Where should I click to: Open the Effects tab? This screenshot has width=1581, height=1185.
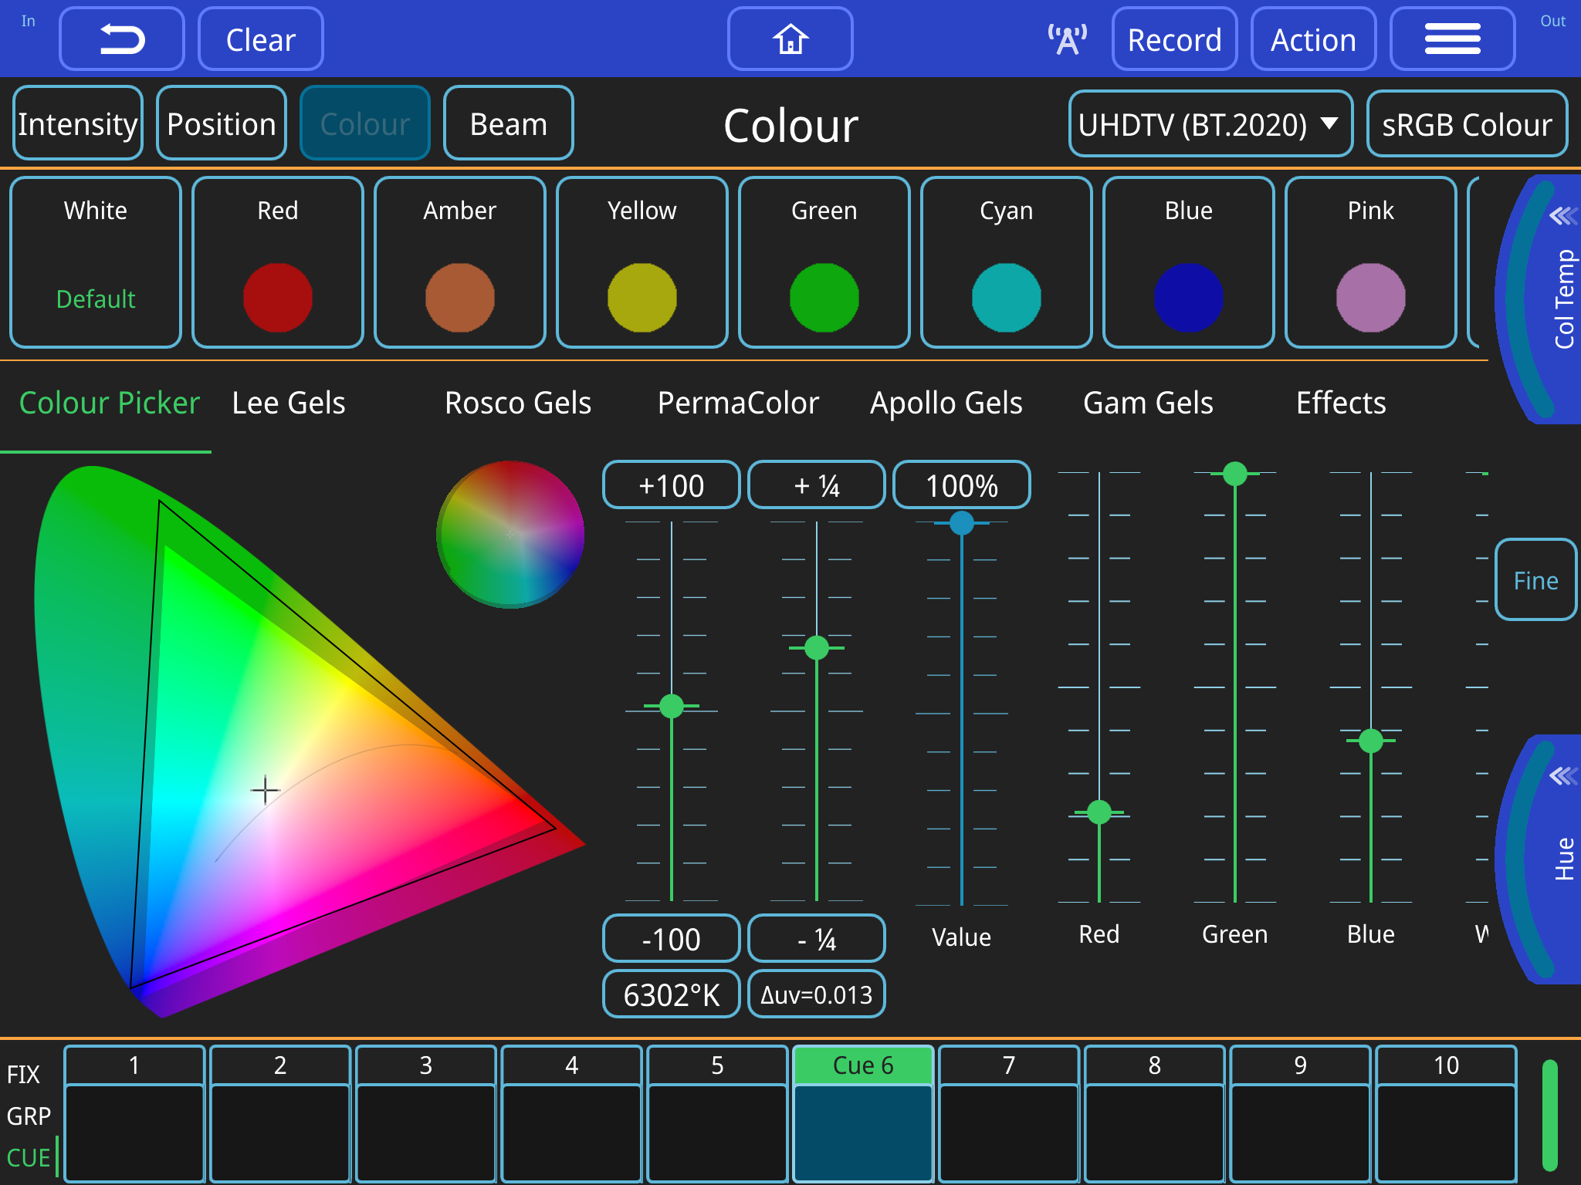(1341, 402)
